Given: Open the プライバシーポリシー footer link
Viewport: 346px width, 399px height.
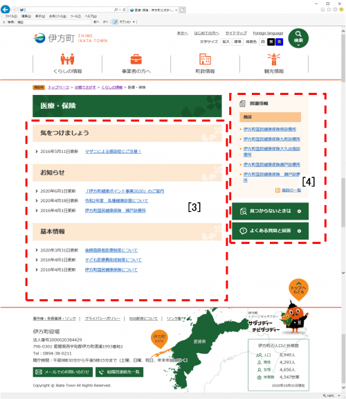Looking at the screenshot, I should [x=102, y=319].
